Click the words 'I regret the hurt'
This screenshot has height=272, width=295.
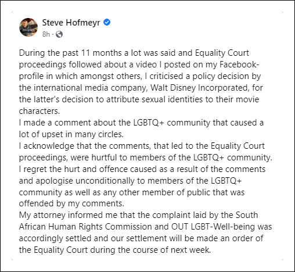[x=49, y=169]
